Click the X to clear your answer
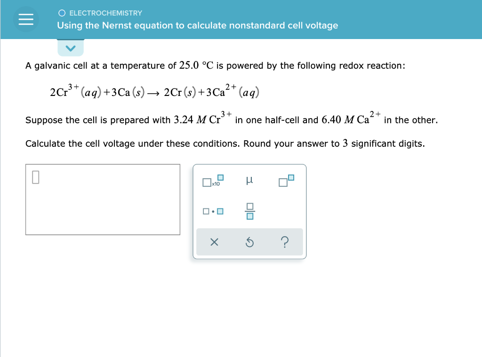 [x=214, y=242]
